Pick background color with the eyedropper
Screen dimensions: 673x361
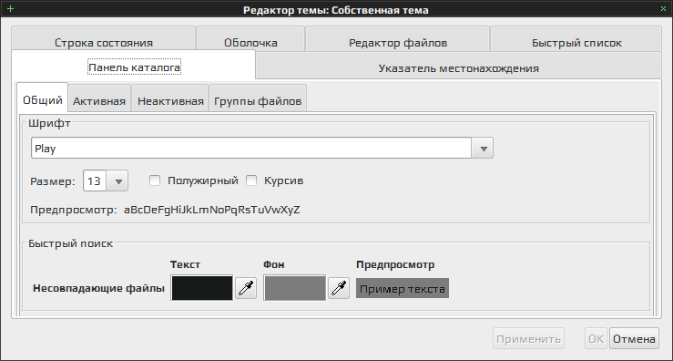339,288
